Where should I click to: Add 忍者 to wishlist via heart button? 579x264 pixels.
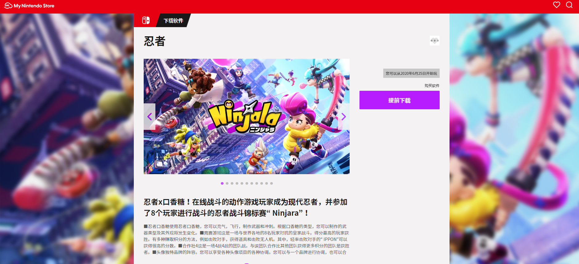434,41
